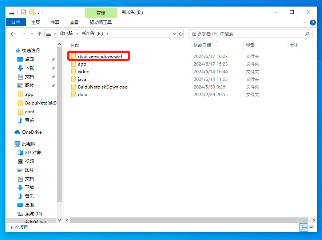Image resolution: width=322 pixels, height=240 pixels.
Task: Click the navigation pane scroll down arrow
Action: 60,220
